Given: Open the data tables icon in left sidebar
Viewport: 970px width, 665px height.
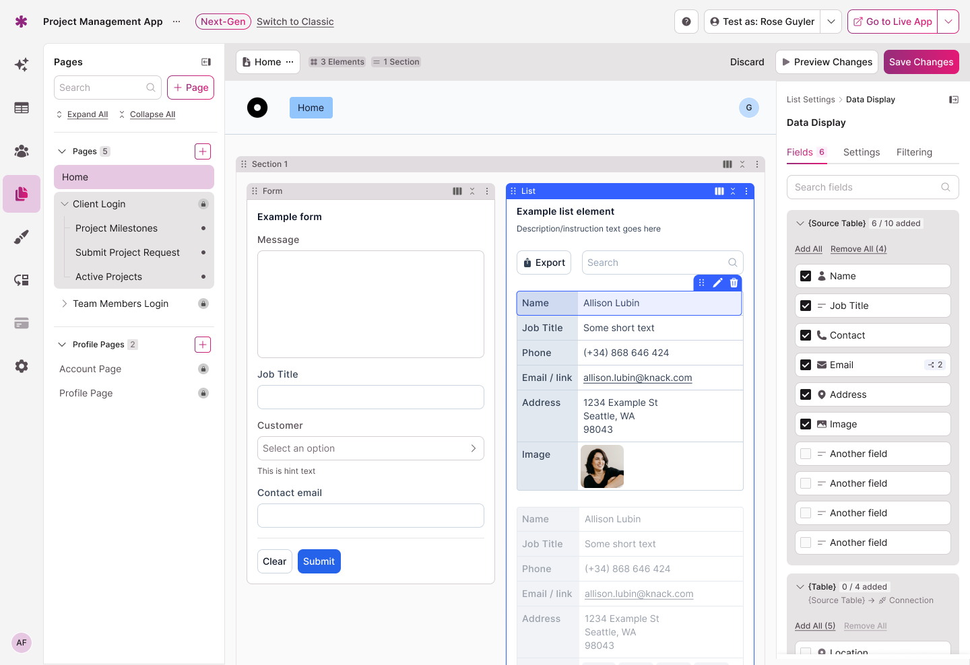Looking at the screenshot, I should click(22, 108).
